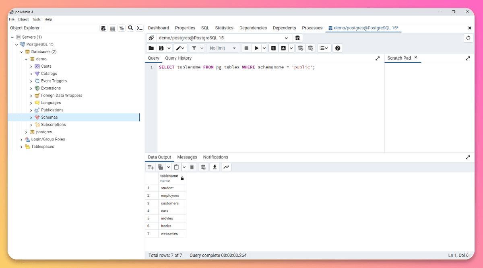Click the Filtered Rows icon in Object Explorer
This screenshot has height=268, width=483.
click(121, 28)
